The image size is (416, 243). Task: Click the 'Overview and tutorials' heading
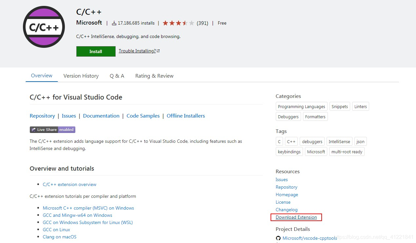pos(62,168)
